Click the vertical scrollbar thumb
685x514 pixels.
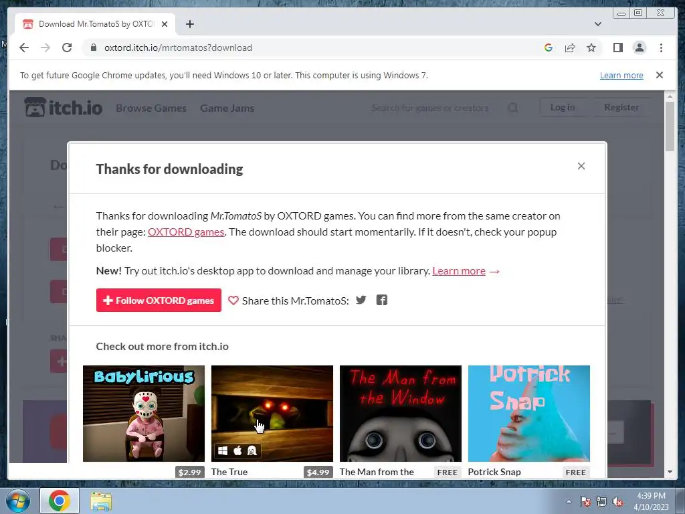pyautogui.click(x=670, y=126)
